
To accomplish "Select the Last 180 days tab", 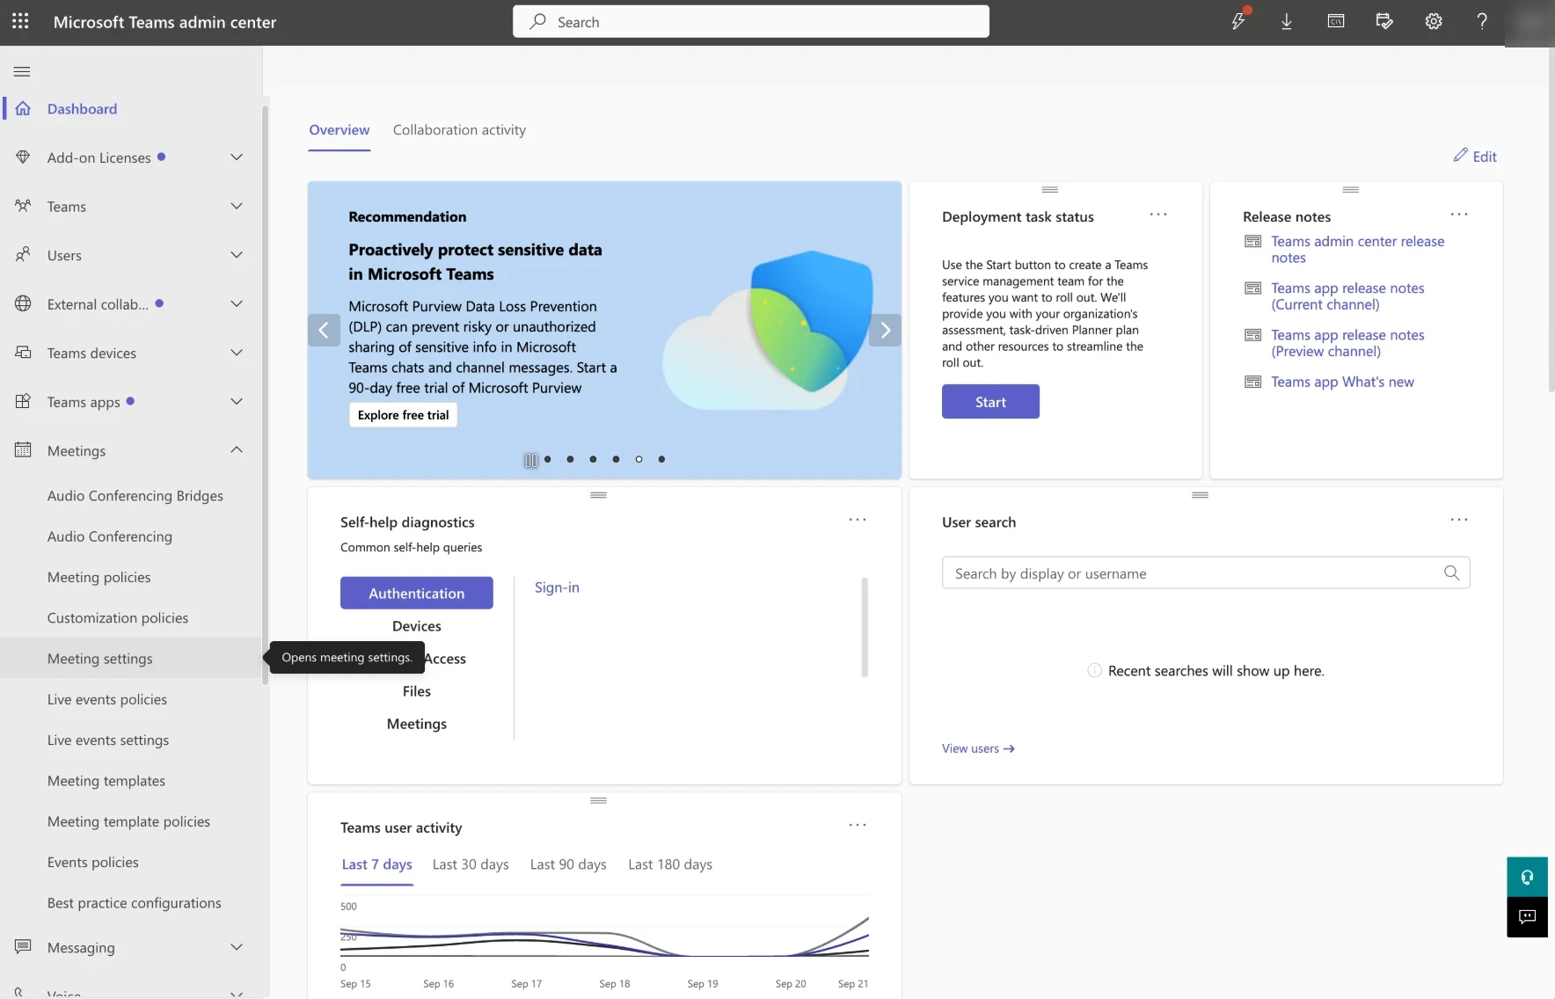I will pos(670,864).
